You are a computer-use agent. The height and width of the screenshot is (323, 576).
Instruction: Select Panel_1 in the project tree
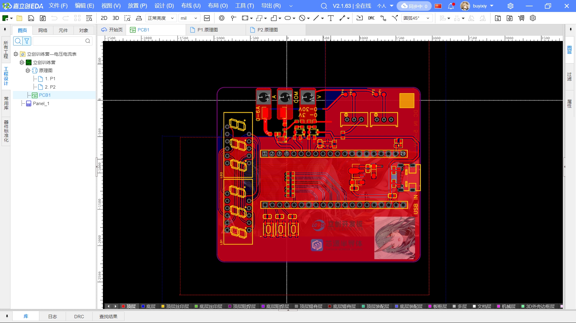coord(41,103)
